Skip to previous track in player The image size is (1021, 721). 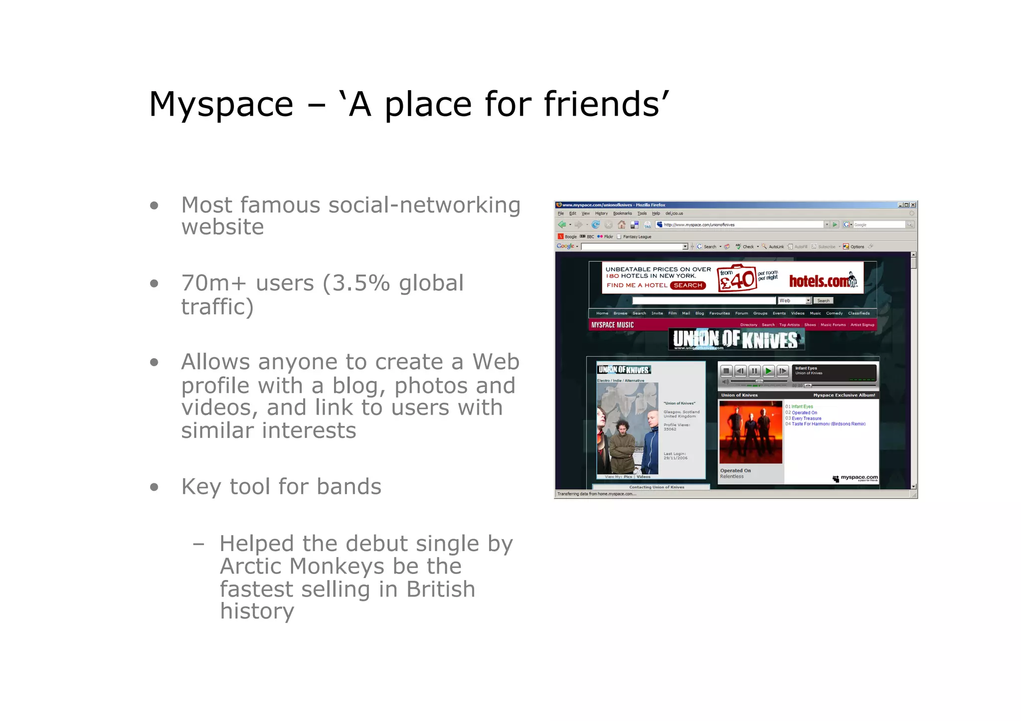(740, 371)
